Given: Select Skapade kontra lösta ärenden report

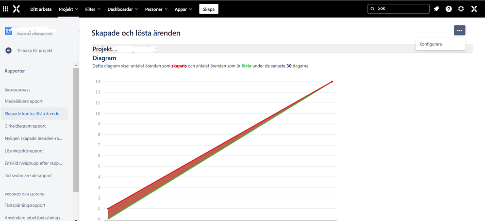Looking at the screenshot, I should pos(34,114).
